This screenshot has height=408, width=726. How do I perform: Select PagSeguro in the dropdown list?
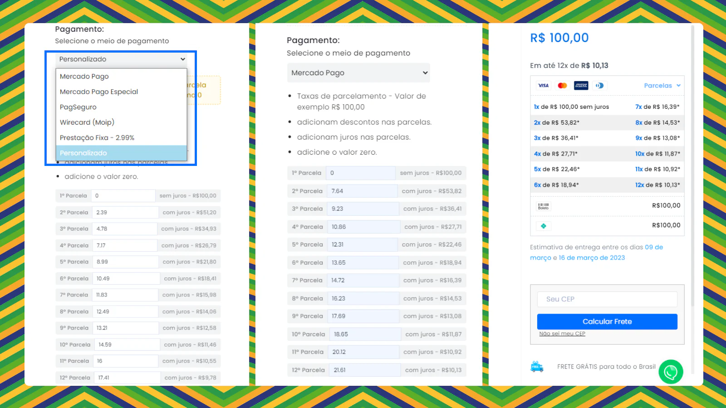[121, 107]
